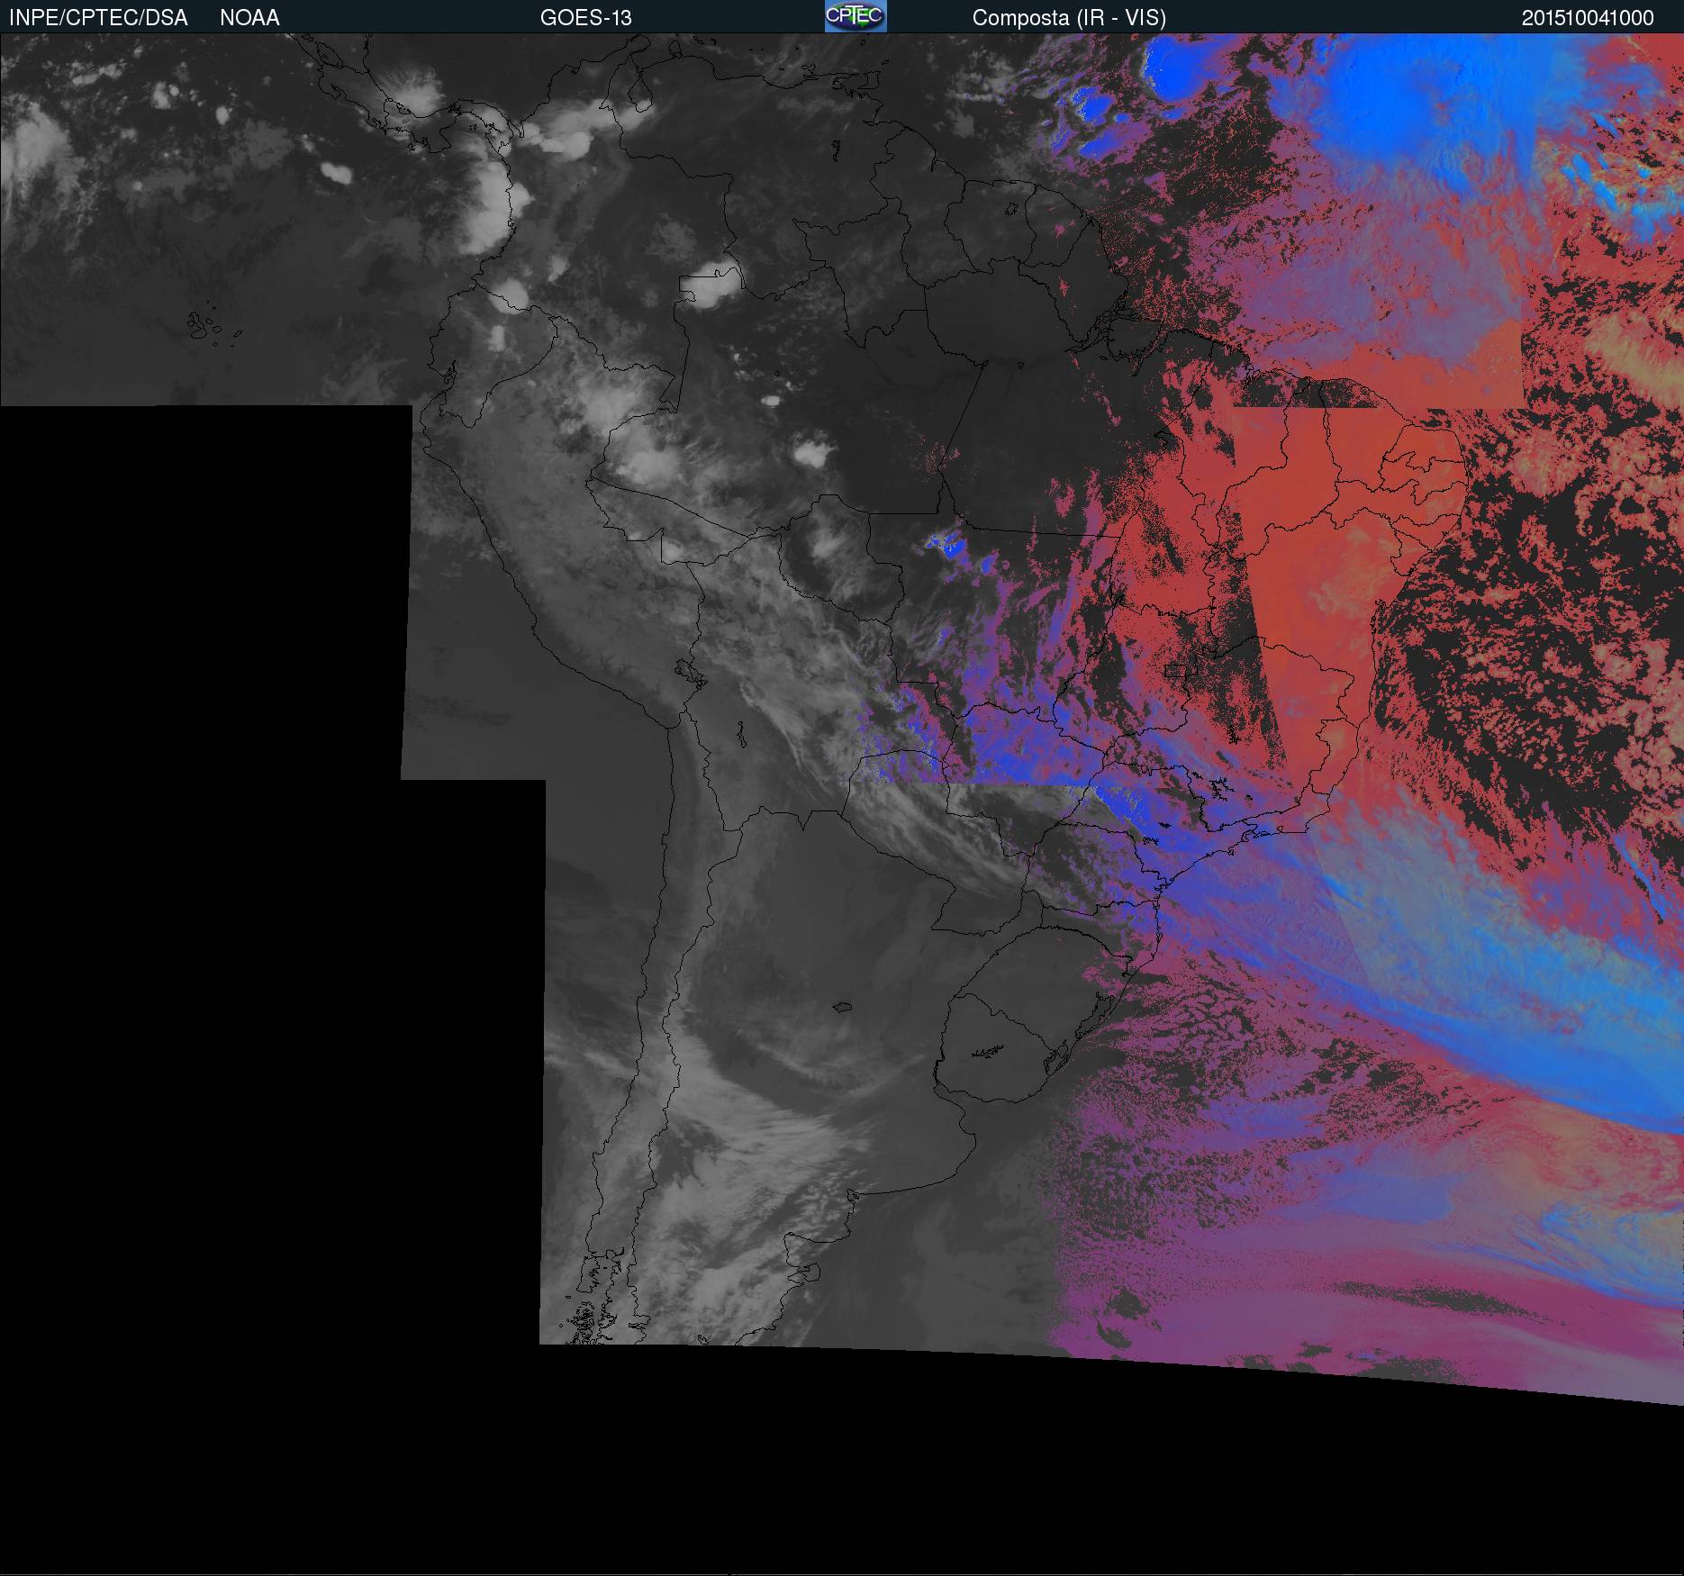This screenshot has height=1576, width=1684.
Task: Click the Composta (IR - VIS) title
Action: click(1069, 18)
